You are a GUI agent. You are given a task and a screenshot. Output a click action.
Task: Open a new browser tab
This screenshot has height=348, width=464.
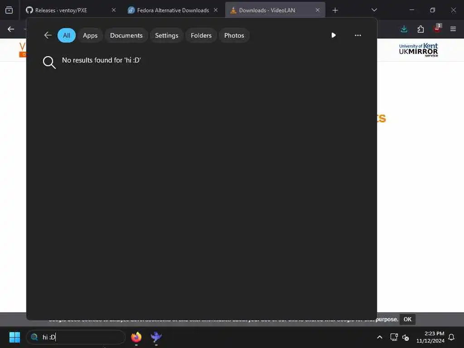[335, 10]
